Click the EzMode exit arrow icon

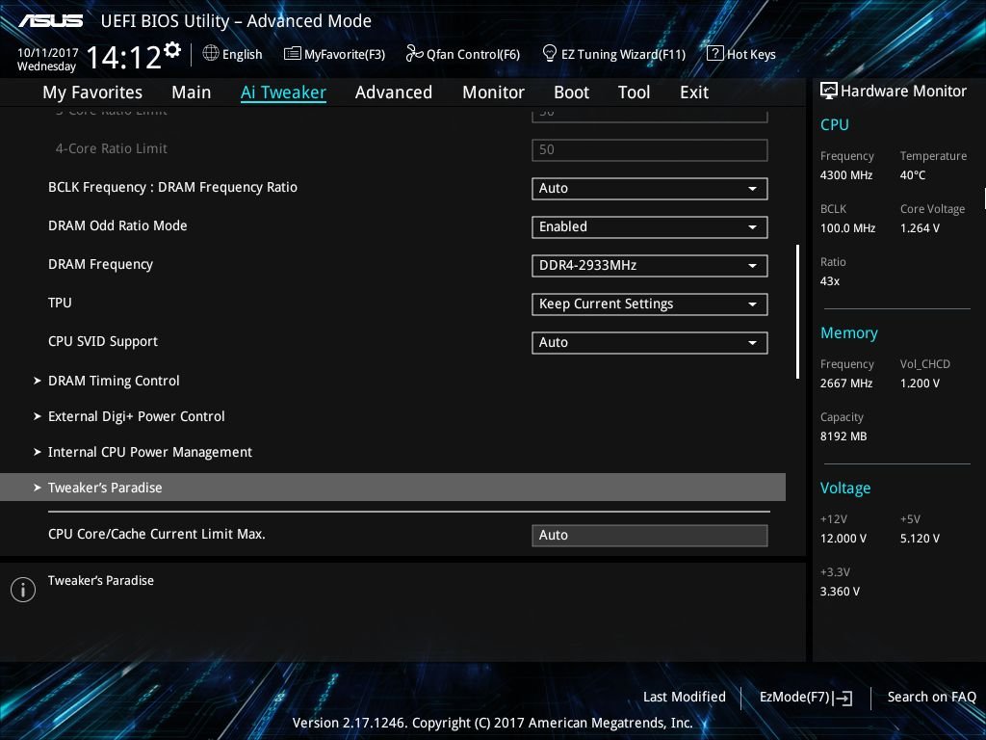click(843, 698)
